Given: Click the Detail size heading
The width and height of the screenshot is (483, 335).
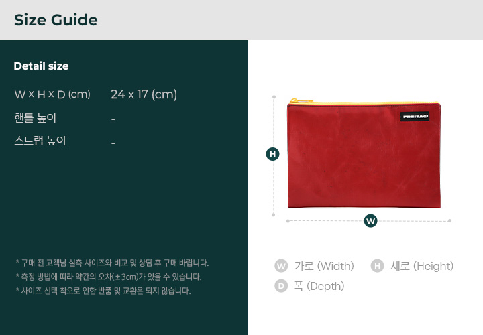Looking at the screenshot, I should [x=42, y=66].
